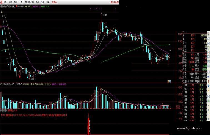The width and height of the screenshot is (210, 135).
Task: Click the X100 volume scale box
Action: (178, 107)
